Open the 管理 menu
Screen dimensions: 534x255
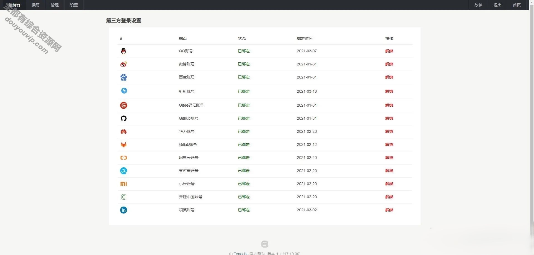tap(55, 5)
